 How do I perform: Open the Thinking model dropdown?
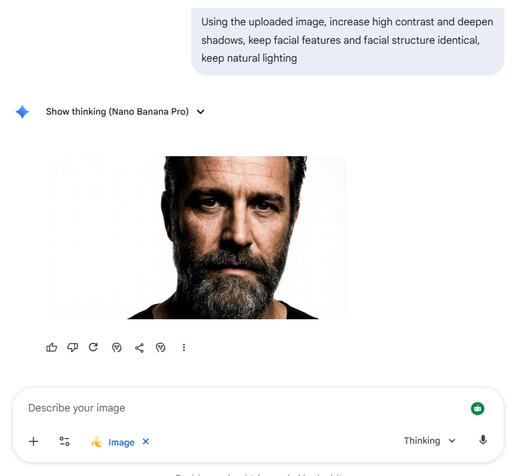click(x=430, y=441)
